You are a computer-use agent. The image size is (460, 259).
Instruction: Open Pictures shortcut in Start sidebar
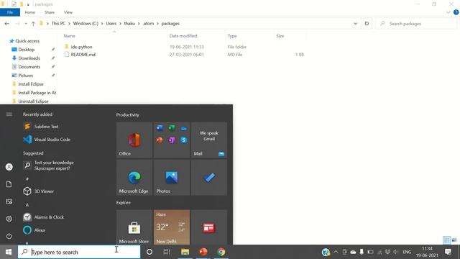[9, 201]
